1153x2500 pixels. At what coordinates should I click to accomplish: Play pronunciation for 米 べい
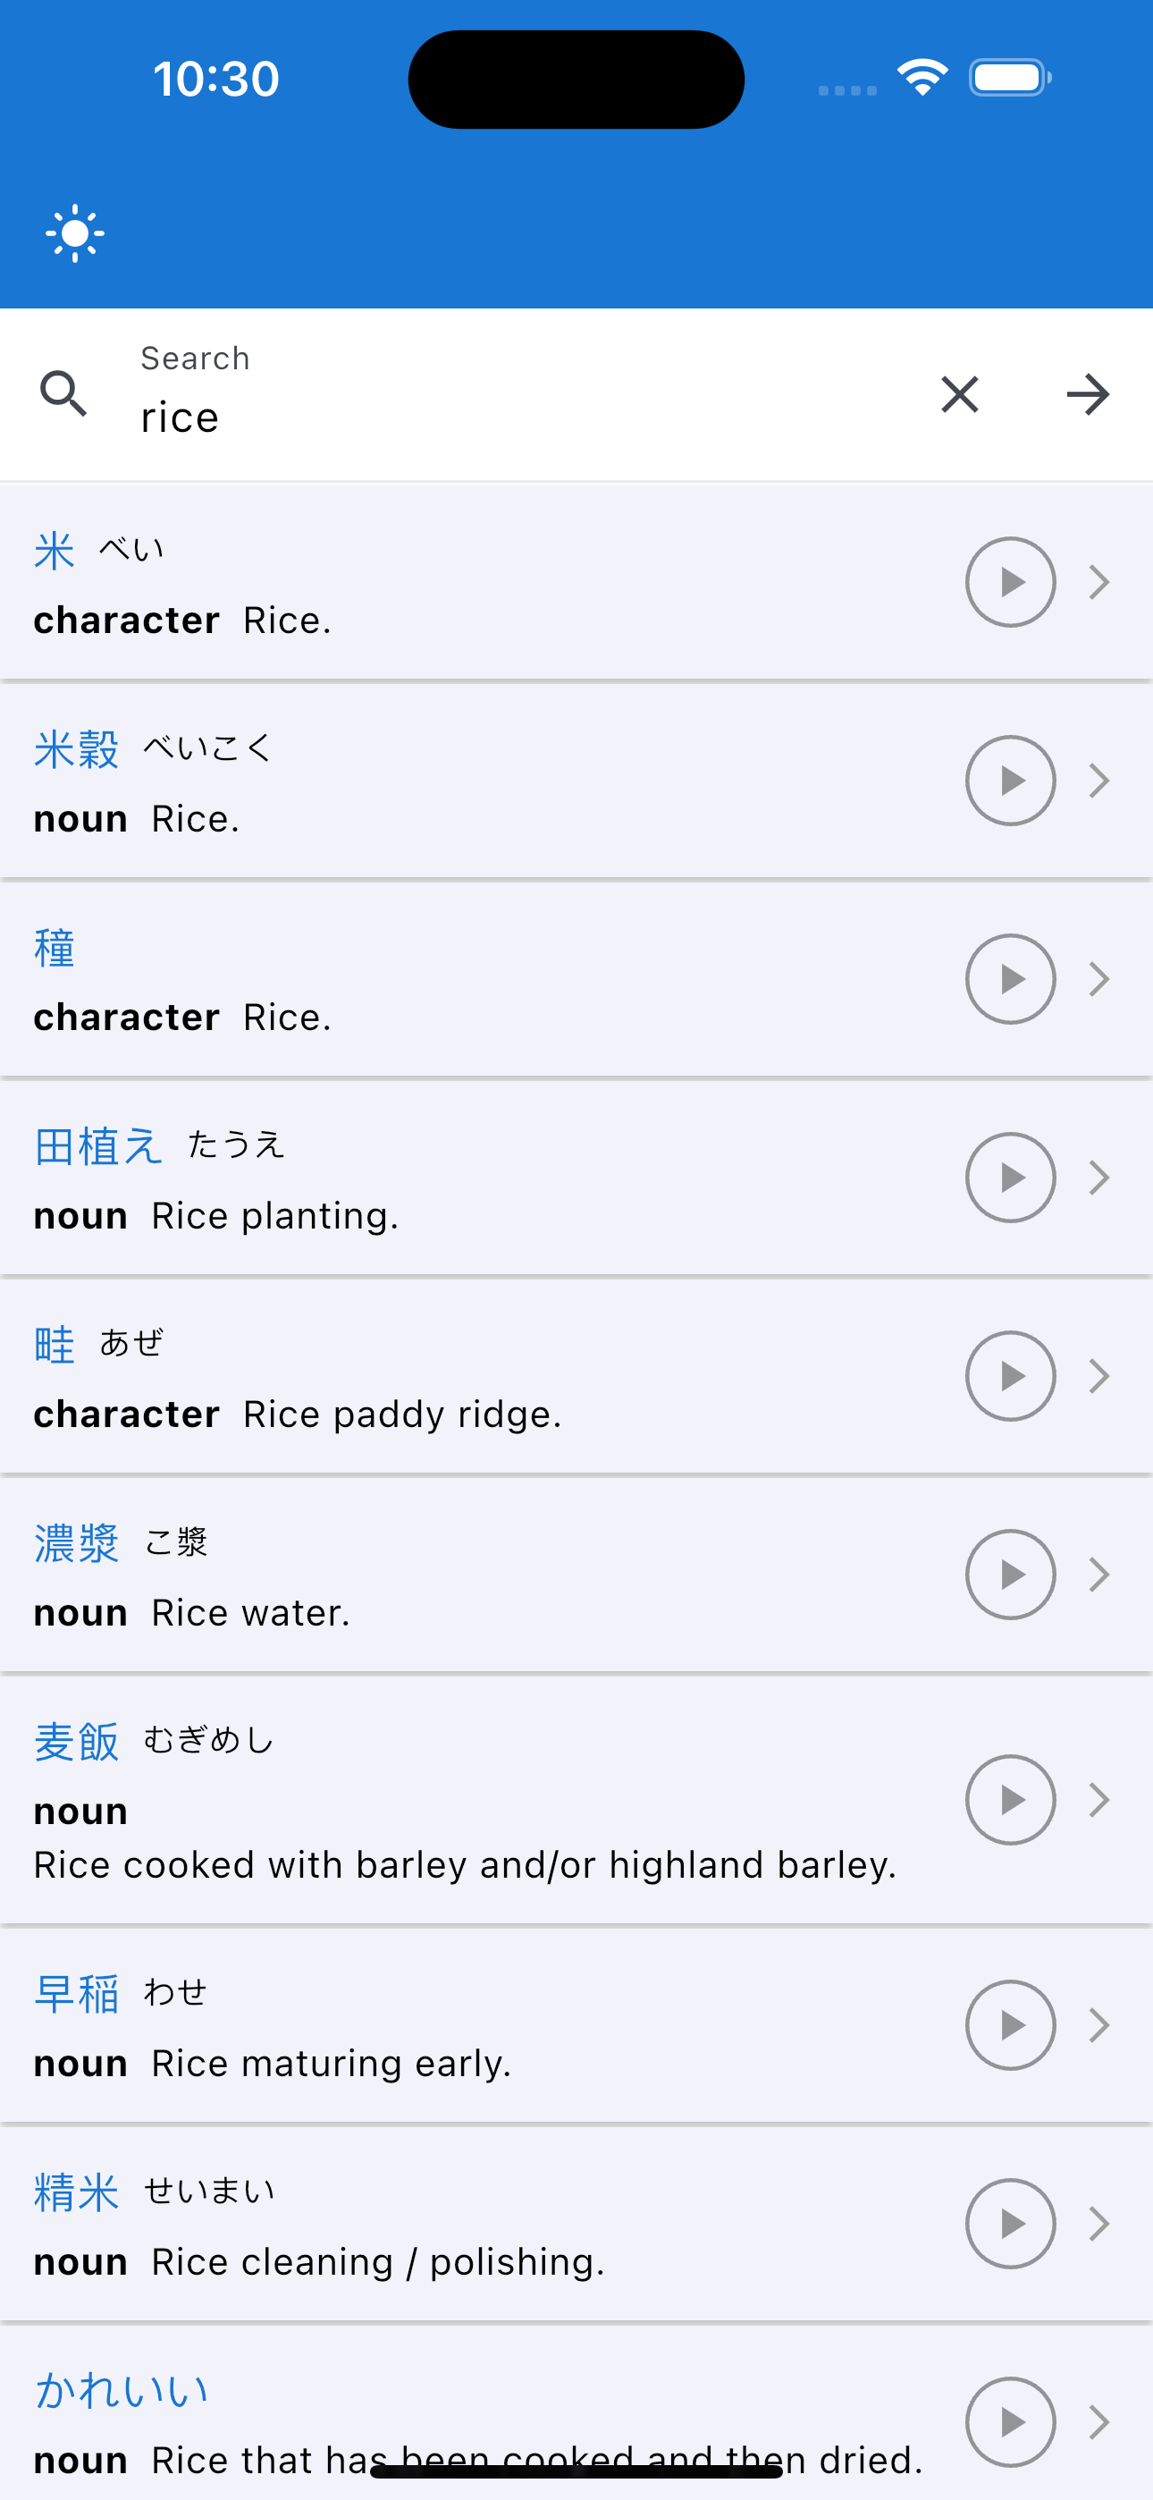(x=1009, y=582)
